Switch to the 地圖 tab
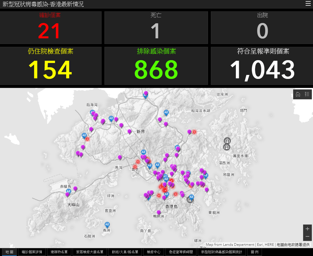Screen dimensions: 313x256 [9, 252]
